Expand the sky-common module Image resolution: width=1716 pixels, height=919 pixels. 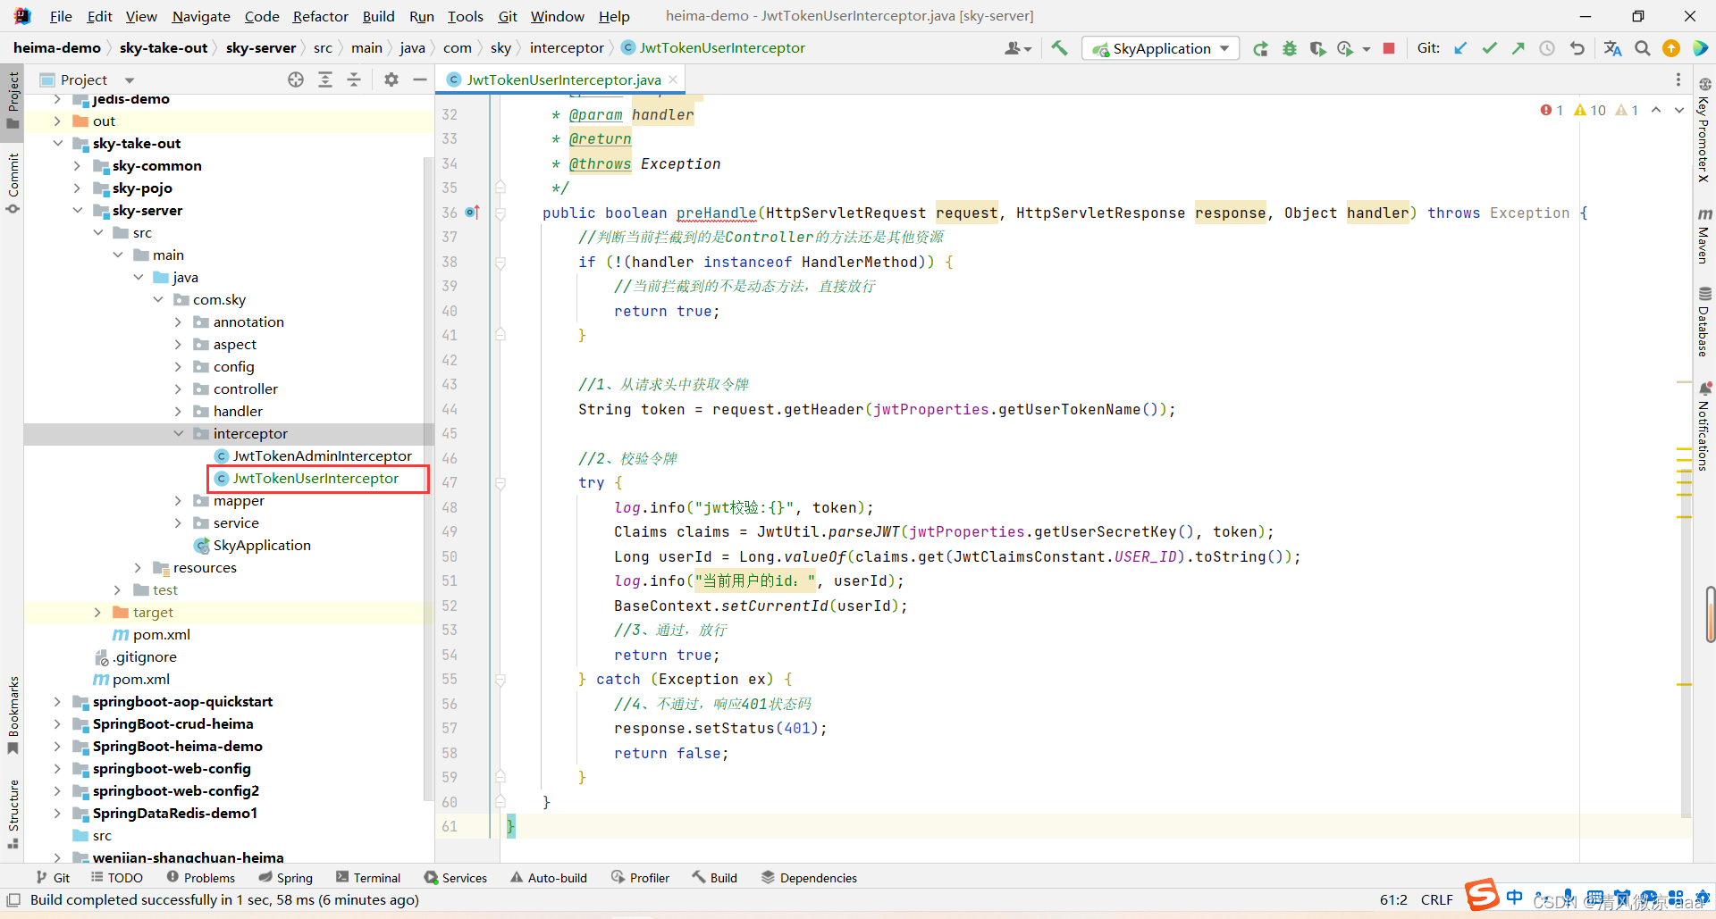click(78, 166)
